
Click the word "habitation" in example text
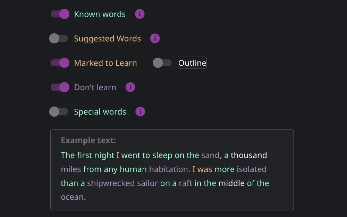click(168, 169)
